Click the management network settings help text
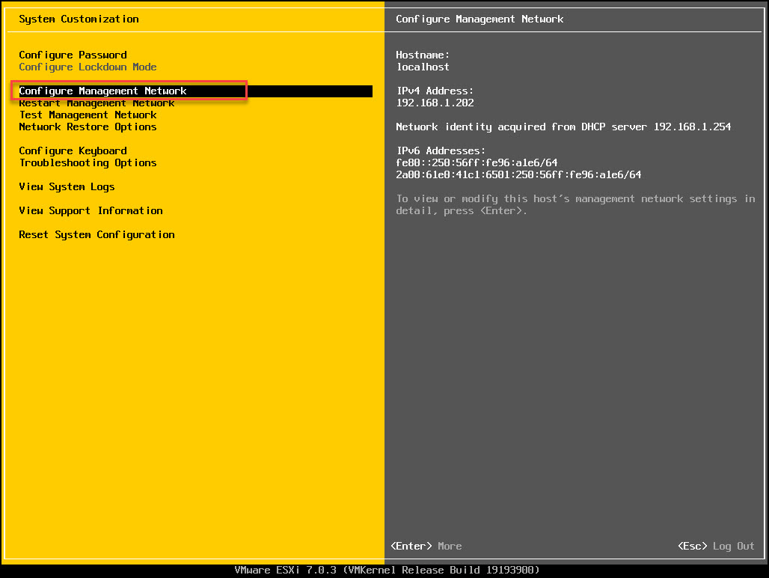The height and width of the screenshot is (578, 769). tap(575, 204)
